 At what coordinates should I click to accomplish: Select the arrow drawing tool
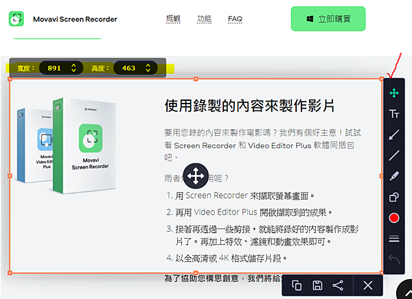click(x=394, y=134)
